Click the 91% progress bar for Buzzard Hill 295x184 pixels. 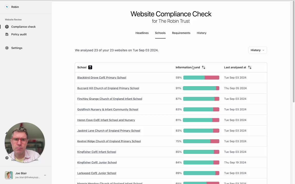pos(201,88)
